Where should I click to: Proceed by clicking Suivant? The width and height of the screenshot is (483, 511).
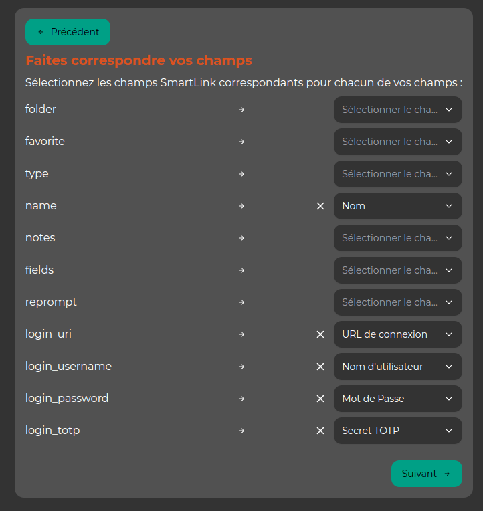(x=426, y=474)
